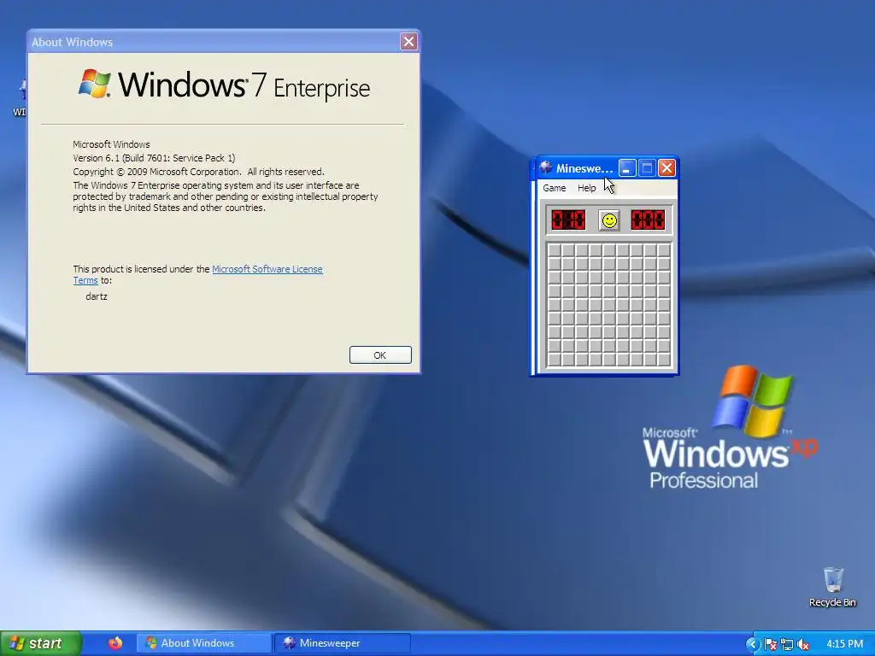Uncover the top-left Minesweeper grid cell
875x656 pixels.
coord(554,250)
